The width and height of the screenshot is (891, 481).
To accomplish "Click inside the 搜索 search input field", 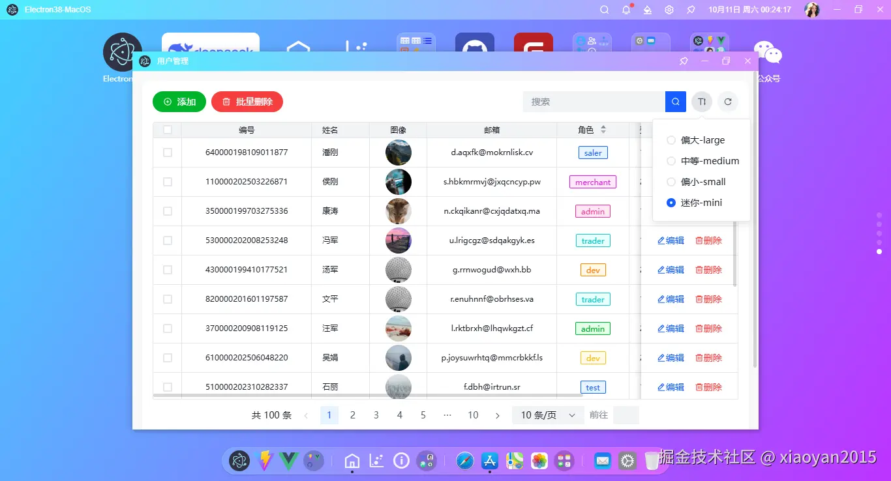I will (x=594, y=102).
